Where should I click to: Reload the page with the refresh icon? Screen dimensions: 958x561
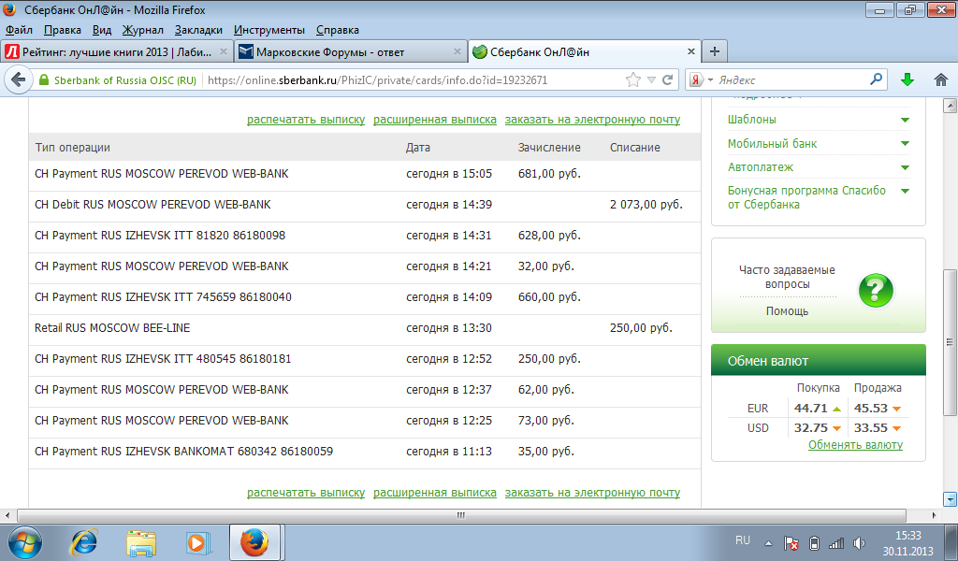(x=668, y=80)
